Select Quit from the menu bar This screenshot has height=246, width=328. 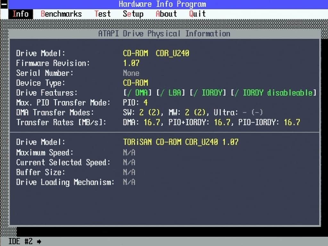point(197,14)
